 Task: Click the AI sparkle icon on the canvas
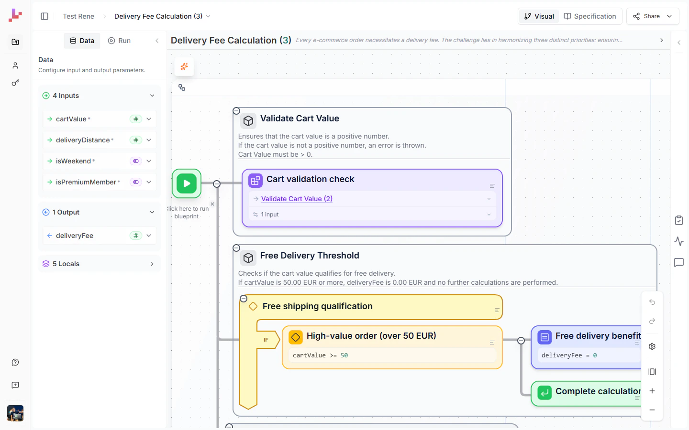(x=184, y=67)
